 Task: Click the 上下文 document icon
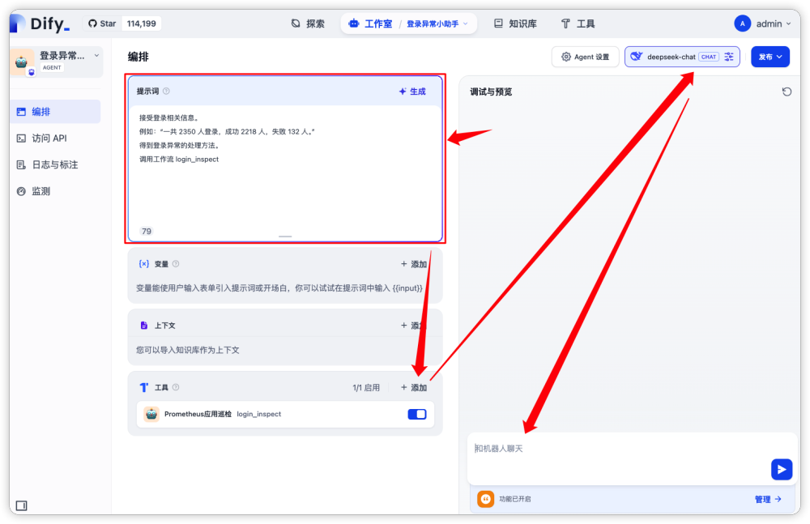click(x=144, y=326)
